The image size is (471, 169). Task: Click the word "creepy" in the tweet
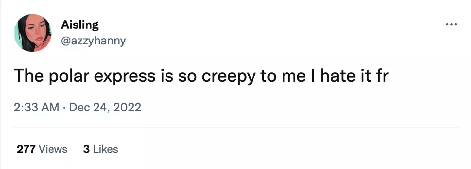[228, 76]
